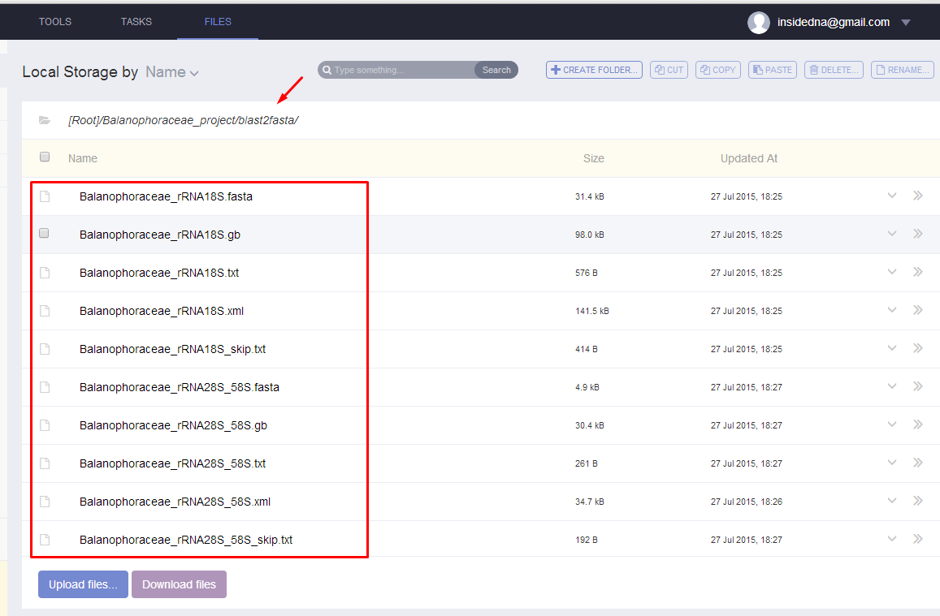Open file Balanophoraceae_rRNA28S_58S_skip.txt
The image size is (940, 616).
(186, 540)
